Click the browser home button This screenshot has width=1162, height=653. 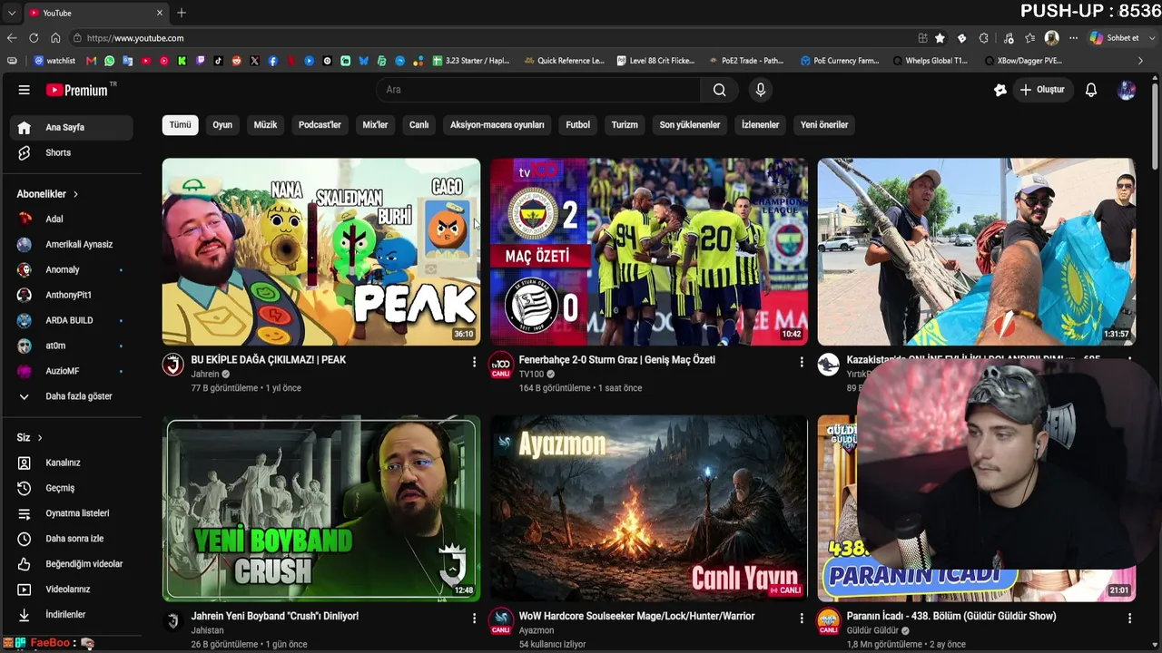55,38
